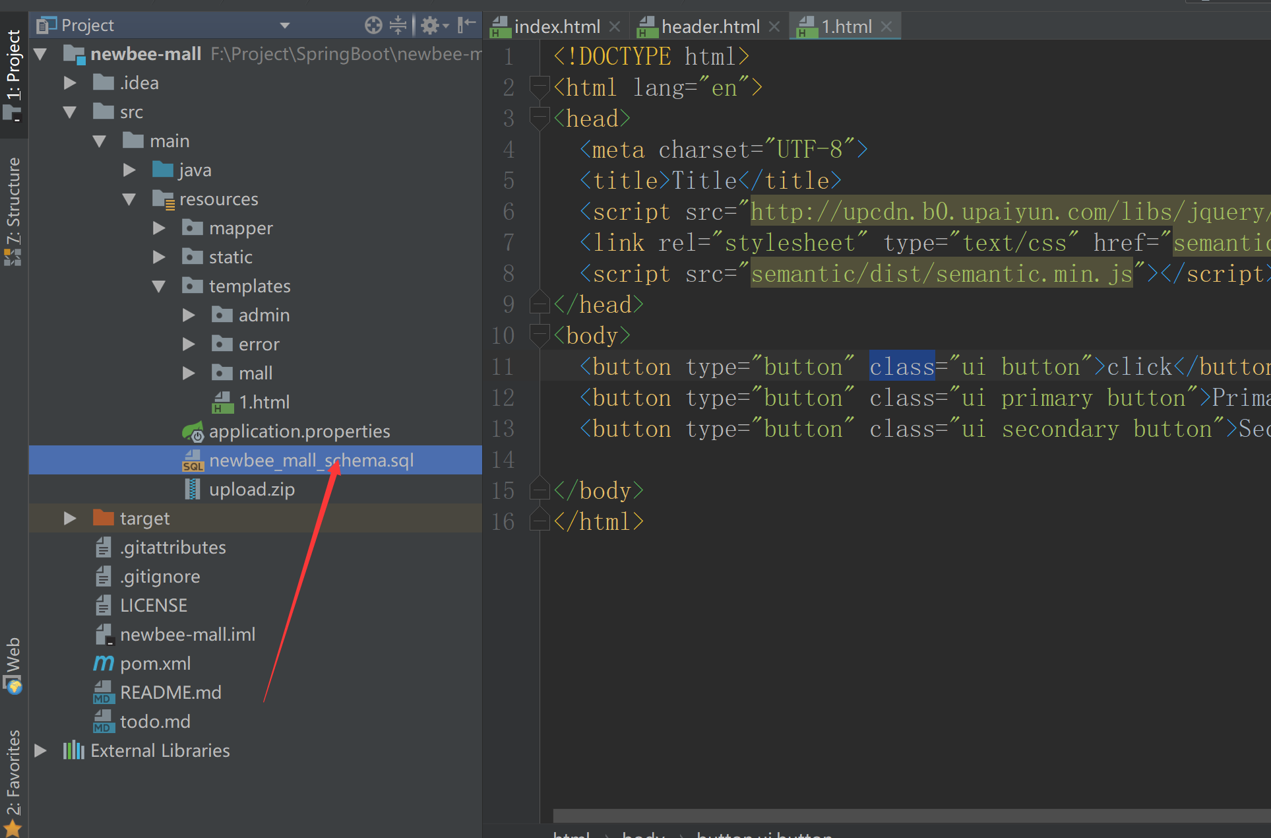Image resolution: width=1271 pixels, height=838 pixels.
Task: Select the pom.xml Maven file
Action: [155, 664]
